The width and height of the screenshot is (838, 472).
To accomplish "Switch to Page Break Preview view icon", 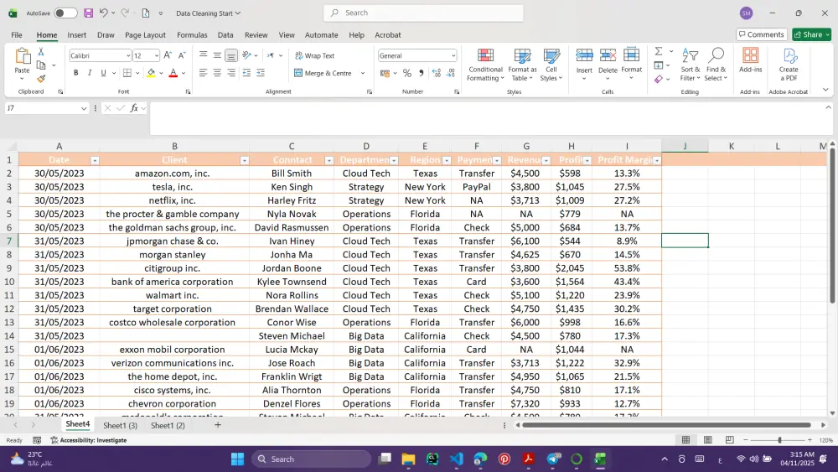I will point(730,440).
